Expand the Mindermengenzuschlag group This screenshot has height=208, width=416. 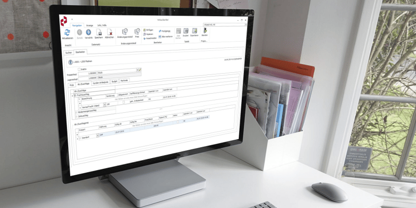coord(76,112)
